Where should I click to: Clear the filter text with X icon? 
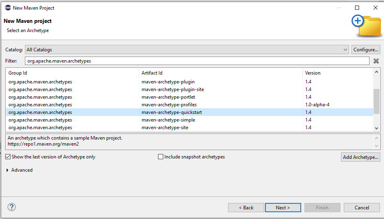(376, 61)
